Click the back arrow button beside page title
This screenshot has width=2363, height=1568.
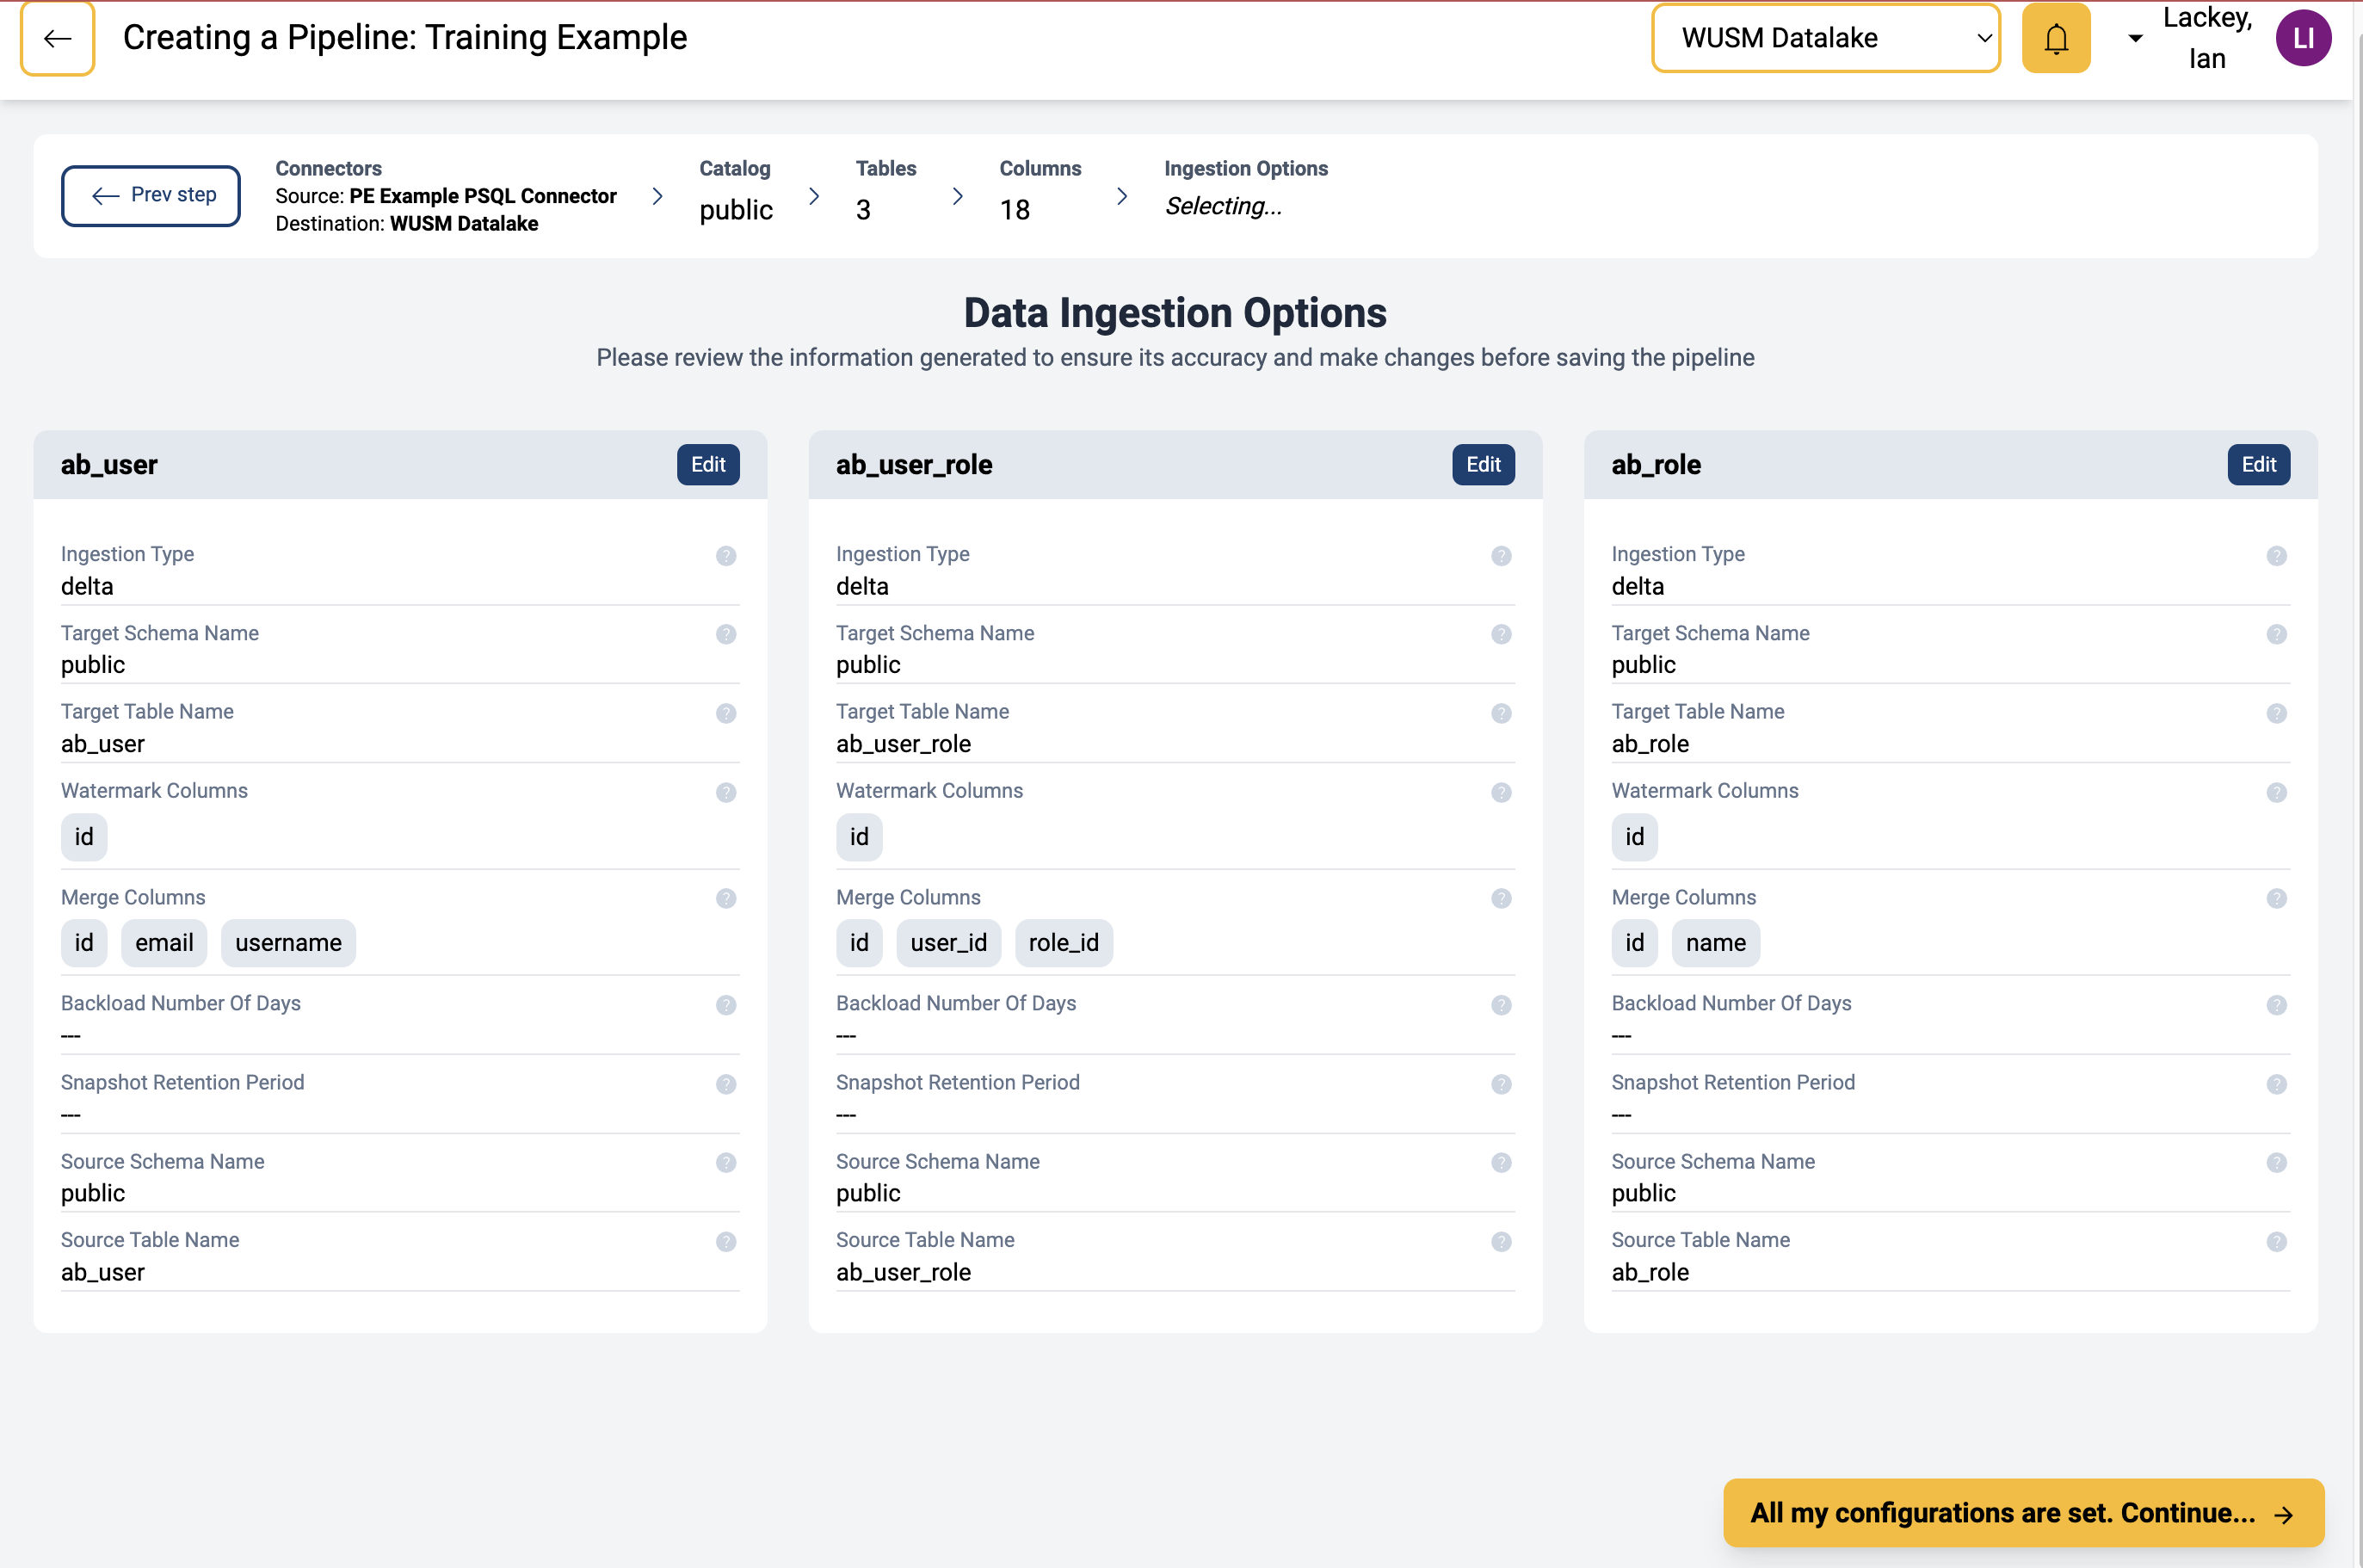pyautogui.click(x=58, y=38)
